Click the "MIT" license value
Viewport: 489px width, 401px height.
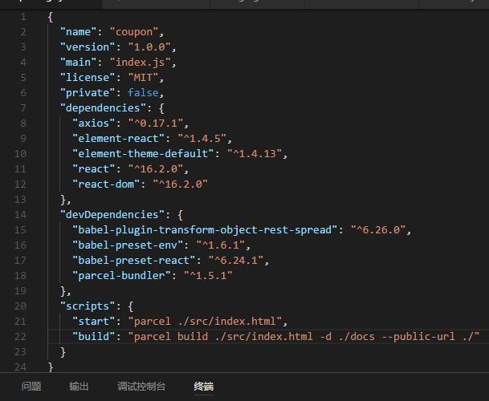pos(144,77)
